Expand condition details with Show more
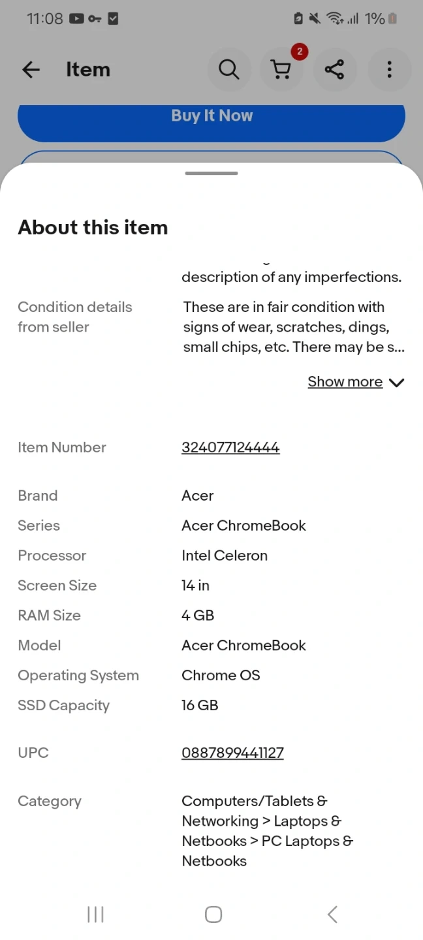The image size is (423, 940). 345,382
